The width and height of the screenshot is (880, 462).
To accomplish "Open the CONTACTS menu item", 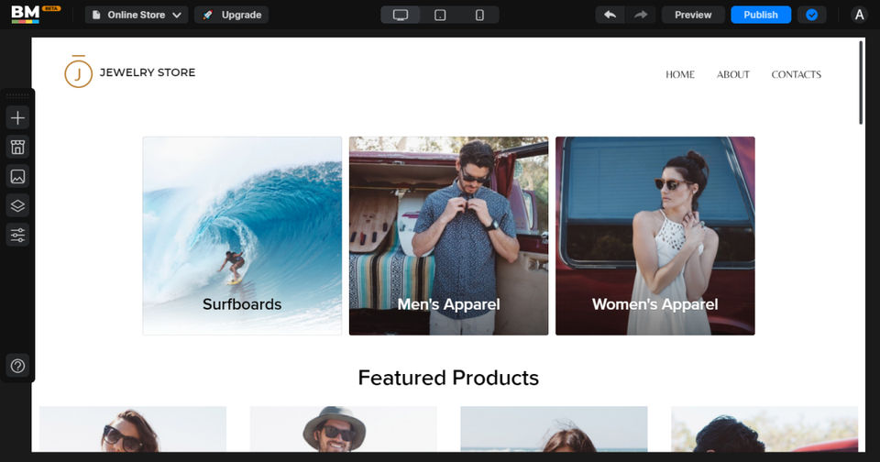I will [x=796, y=74].
